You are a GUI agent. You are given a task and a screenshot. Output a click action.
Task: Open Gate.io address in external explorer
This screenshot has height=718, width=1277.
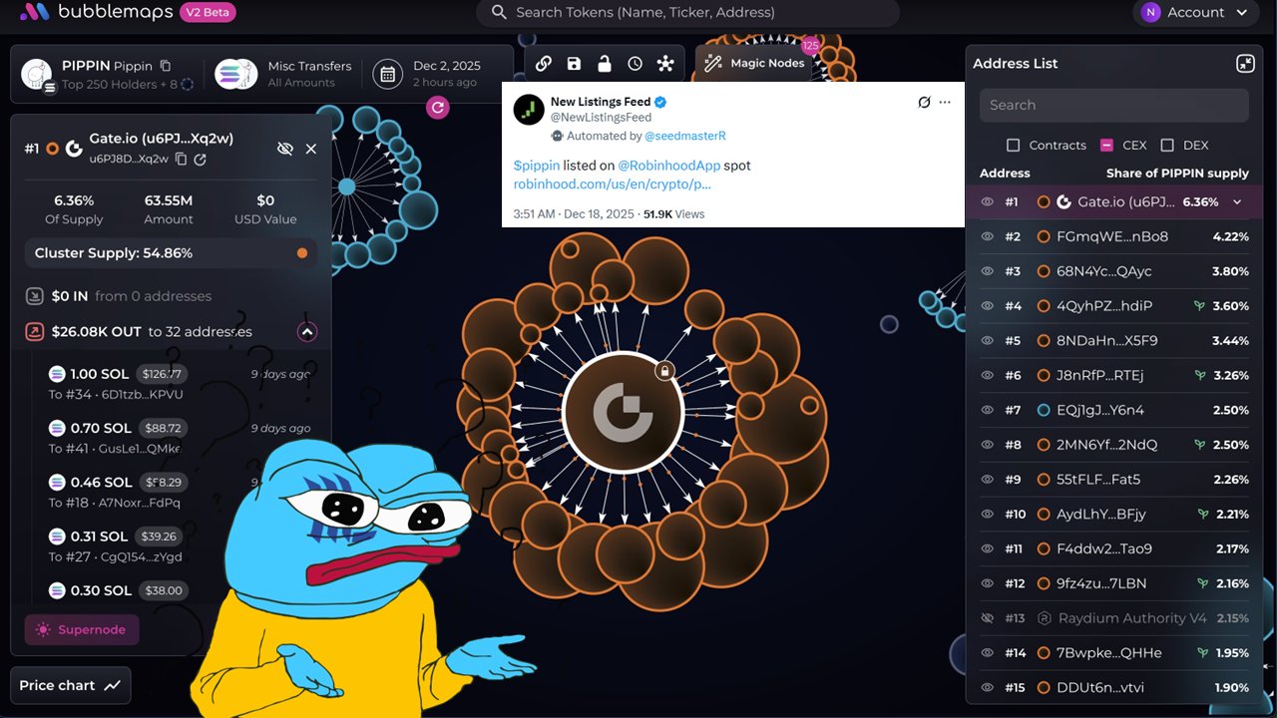click(201, 160)
